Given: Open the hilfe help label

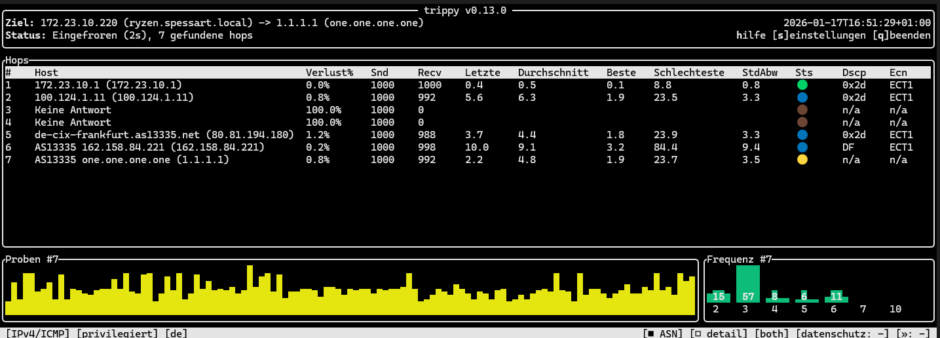Looking at the screenshot, I should tap(751, 35).
